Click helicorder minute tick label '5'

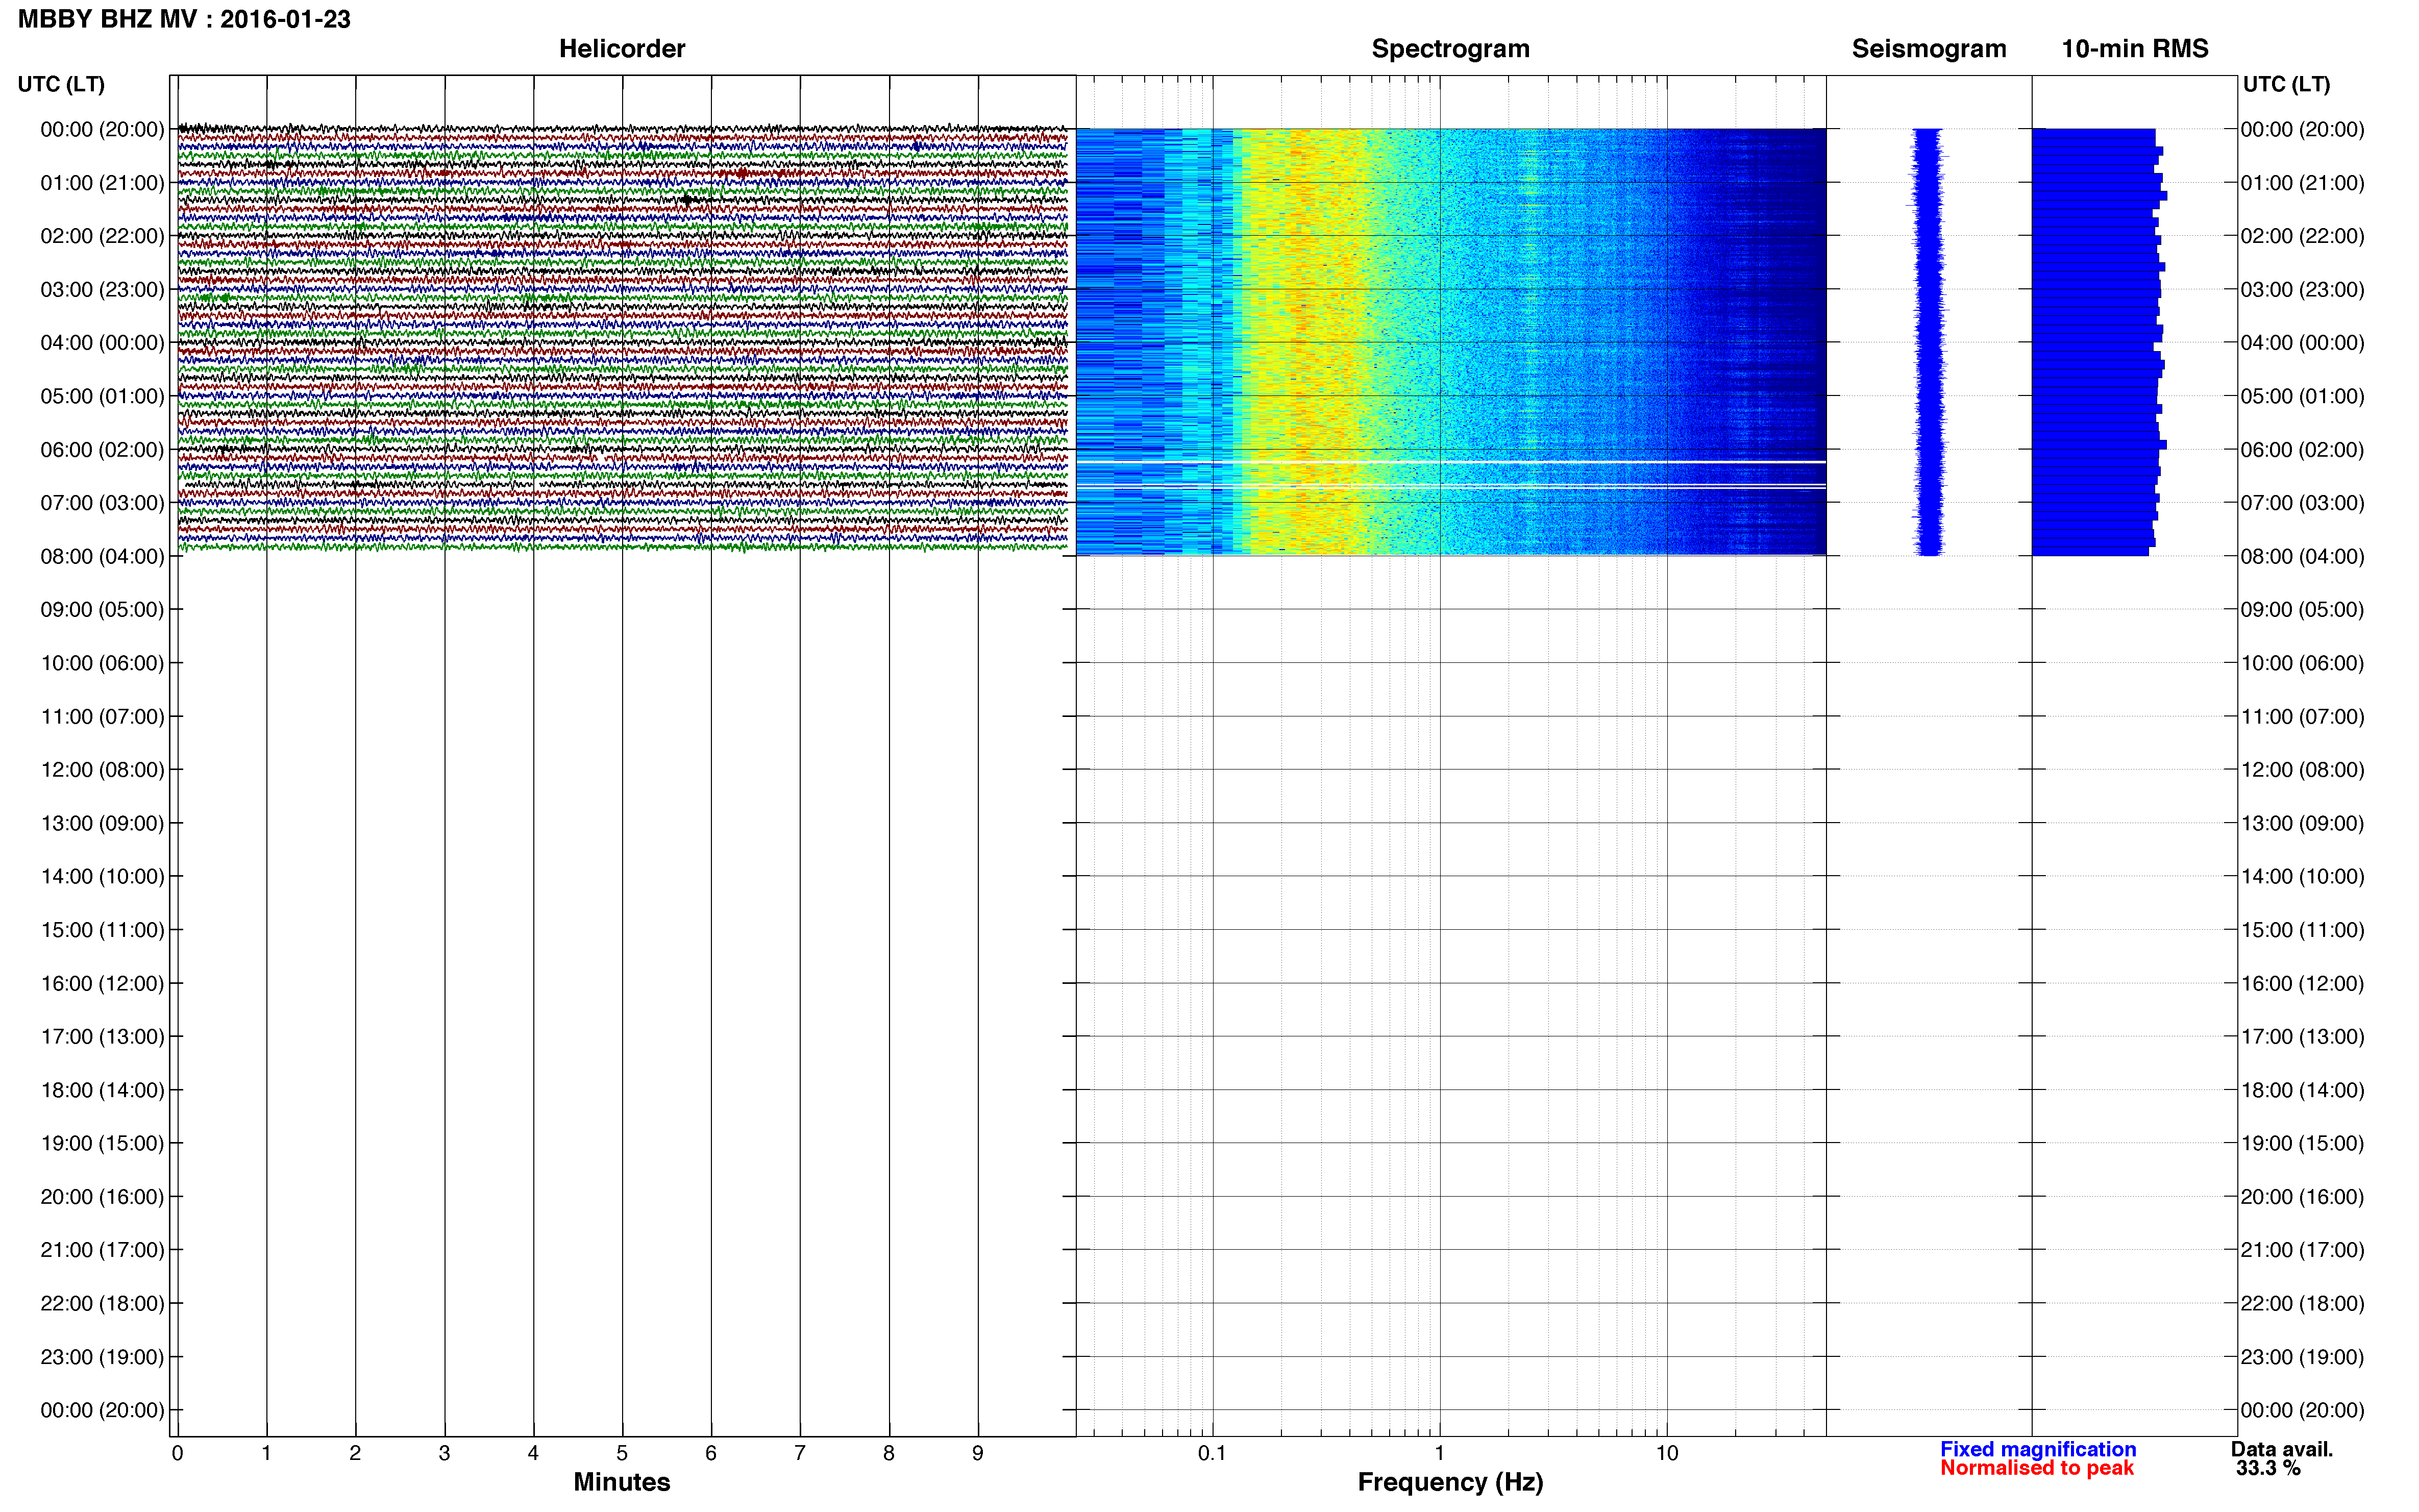pyautogui.click(x=622, y=1453)
